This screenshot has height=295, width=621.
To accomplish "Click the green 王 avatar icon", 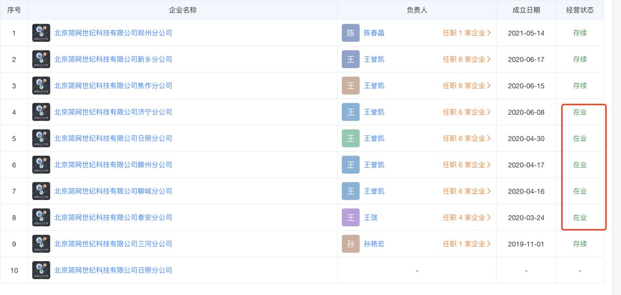I will coord(351,139).
